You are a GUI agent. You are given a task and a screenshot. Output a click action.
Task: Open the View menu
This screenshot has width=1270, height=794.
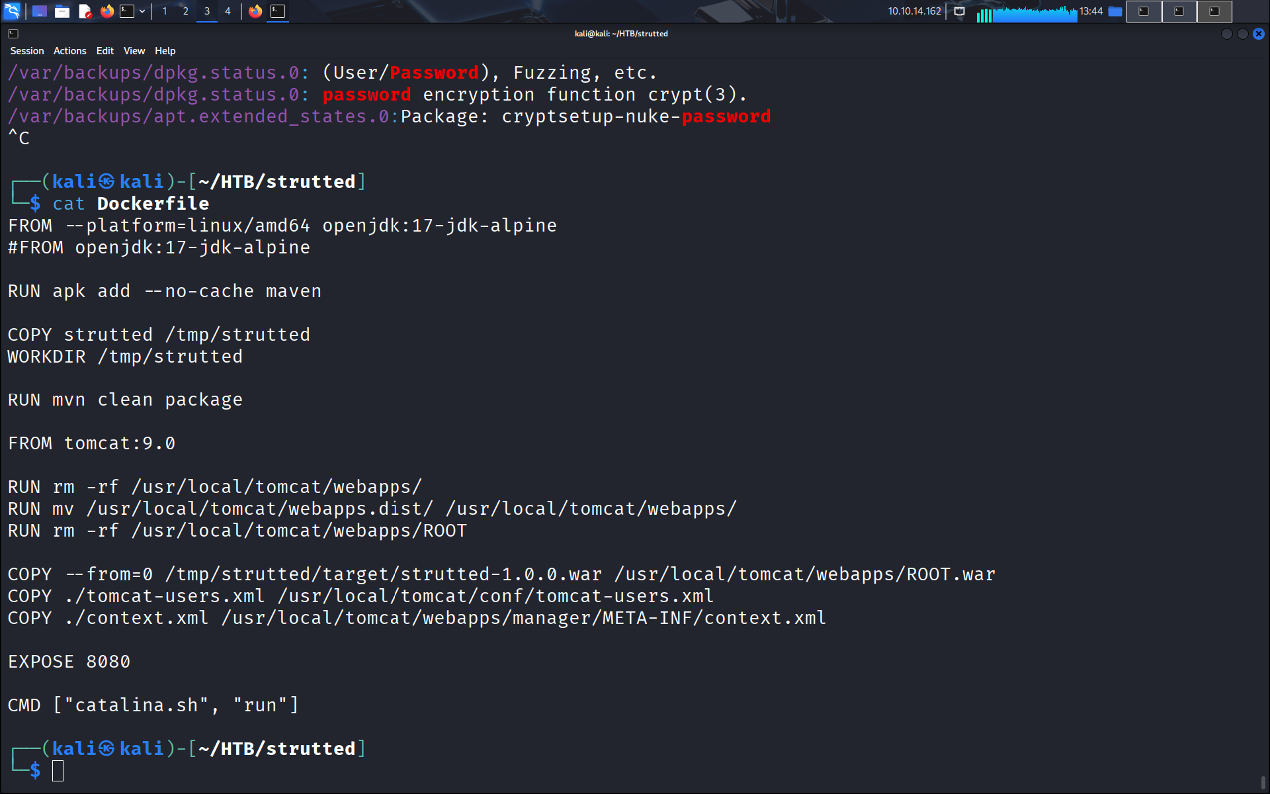click(x=134, y=51)
